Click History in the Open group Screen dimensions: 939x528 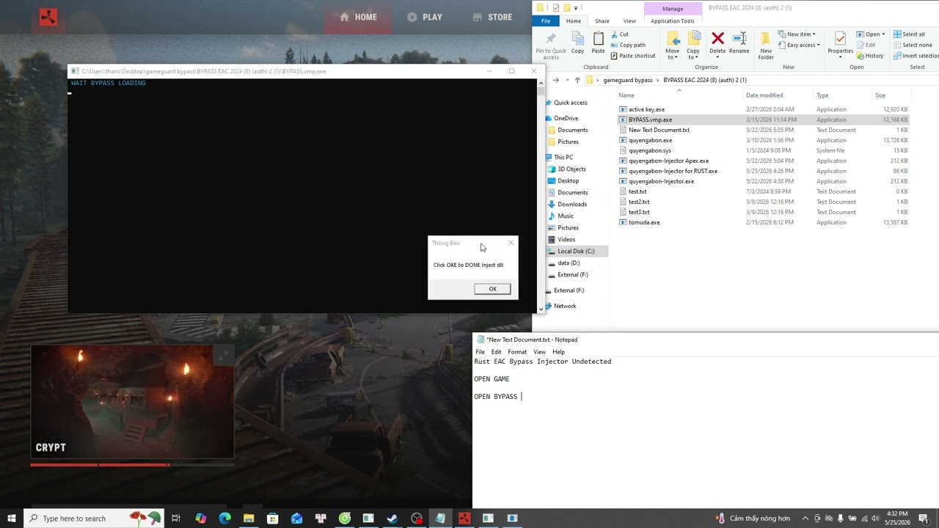(x=870, y=56)
